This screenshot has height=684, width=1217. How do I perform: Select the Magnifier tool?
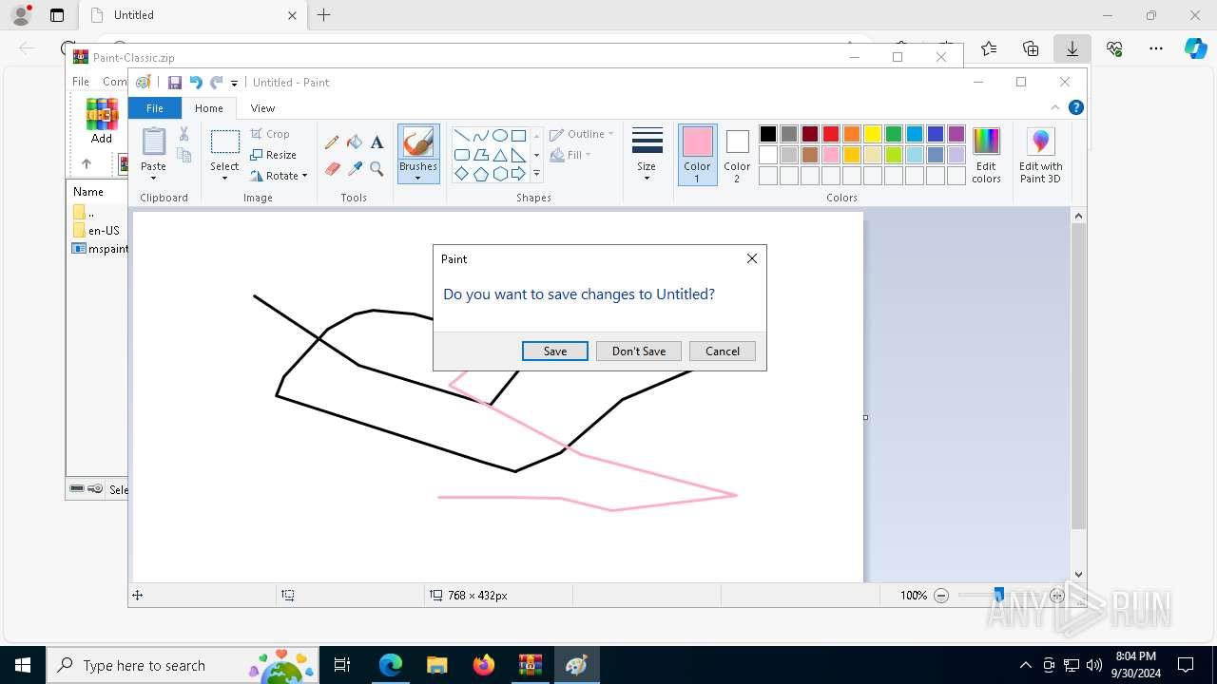[x=377, y=169]
